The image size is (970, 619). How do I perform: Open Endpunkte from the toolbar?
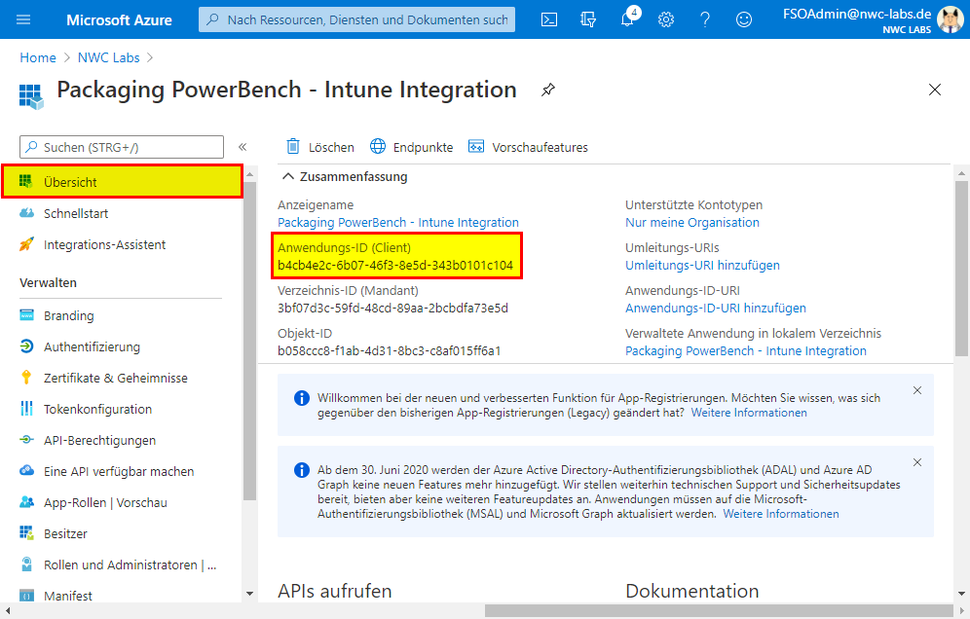(411, 147)
